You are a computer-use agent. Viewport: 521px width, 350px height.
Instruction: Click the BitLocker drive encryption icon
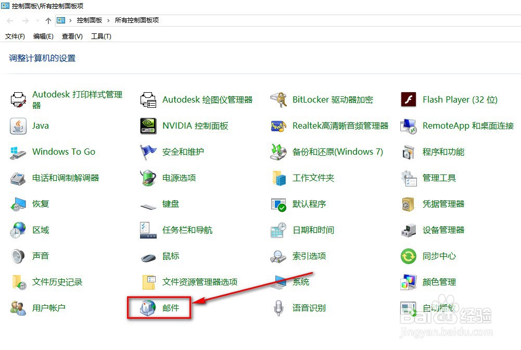(278, 99)
